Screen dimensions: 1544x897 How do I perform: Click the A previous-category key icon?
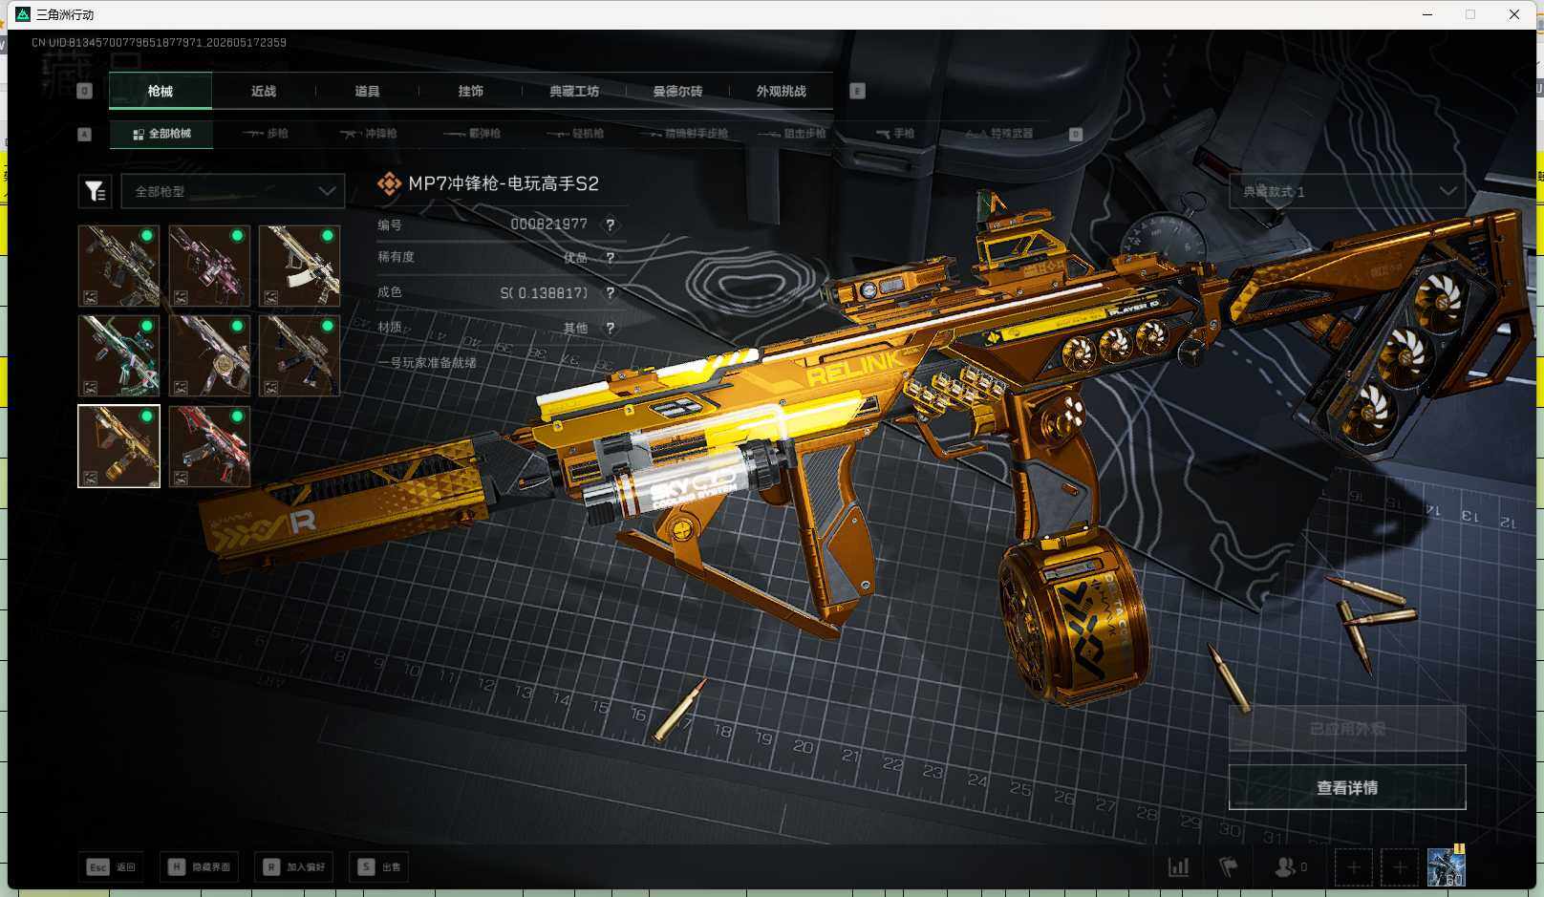point(85,135)
